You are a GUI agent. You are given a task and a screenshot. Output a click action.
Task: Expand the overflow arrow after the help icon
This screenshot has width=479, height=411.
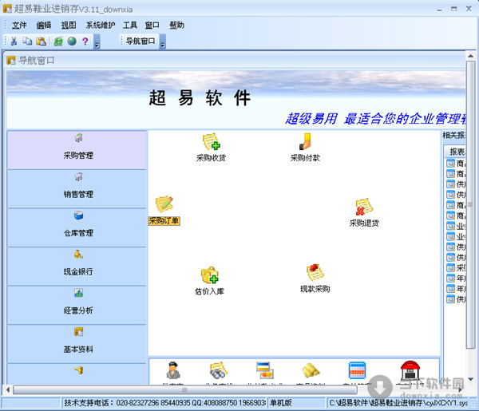[97, 41]
